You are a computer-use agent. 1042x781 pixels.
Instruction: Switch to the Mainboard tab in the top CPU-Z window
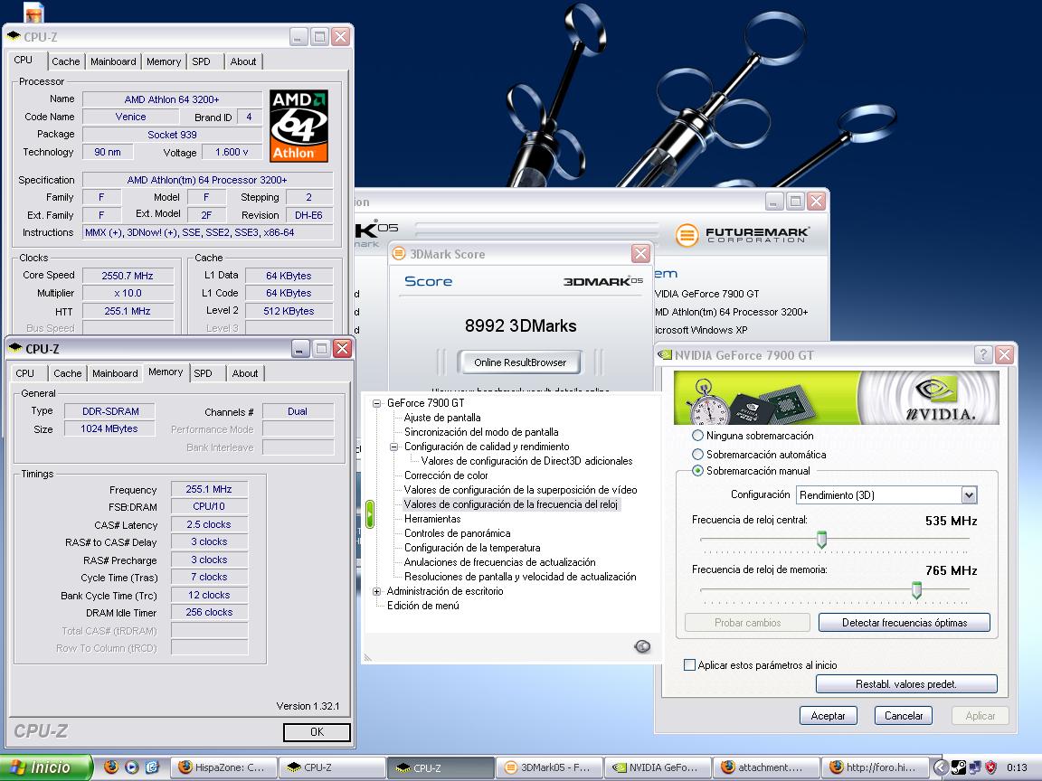tap(113, 61)
